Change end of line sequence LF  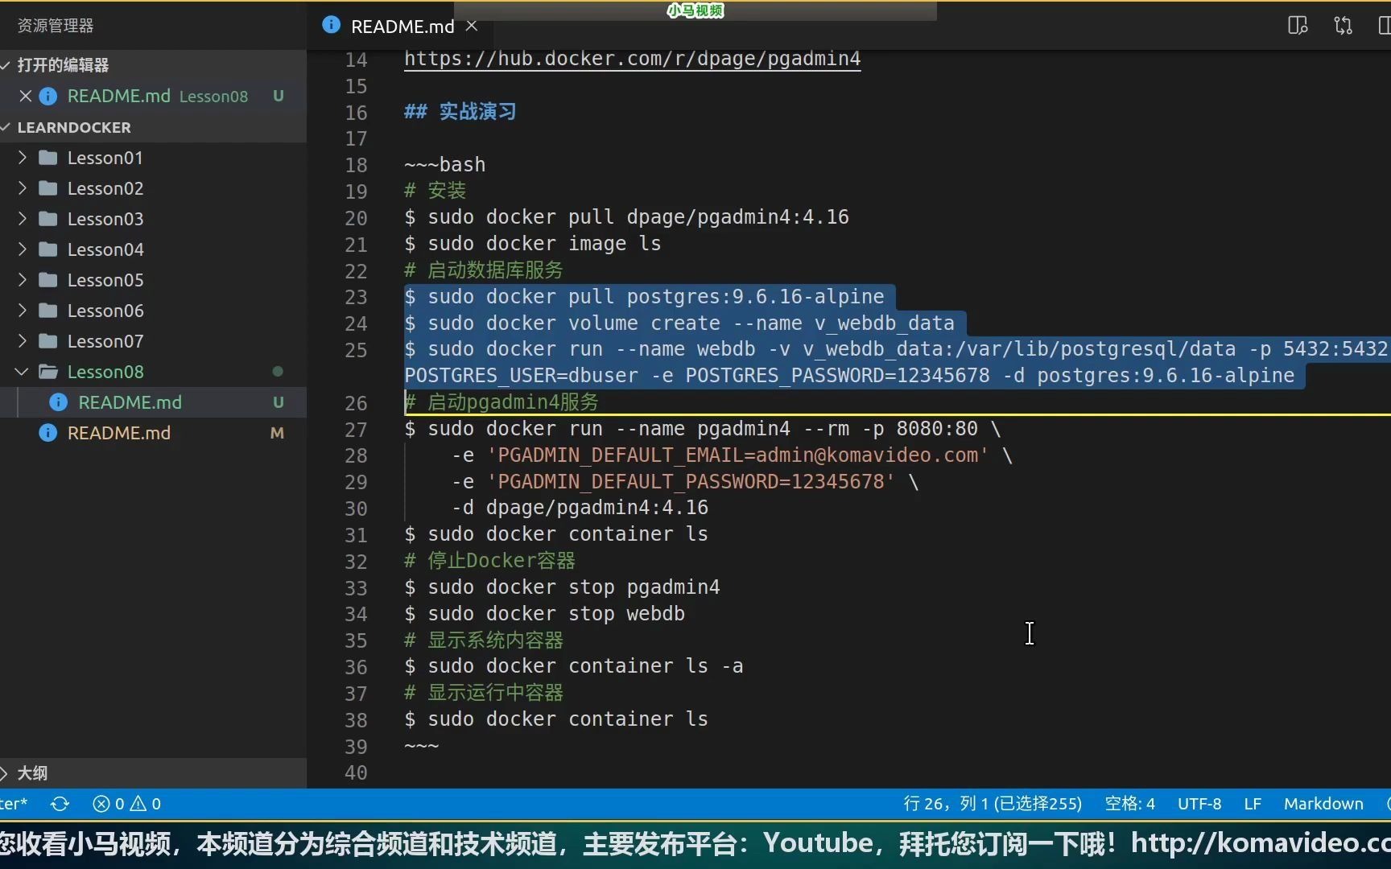pos(1253,804)
